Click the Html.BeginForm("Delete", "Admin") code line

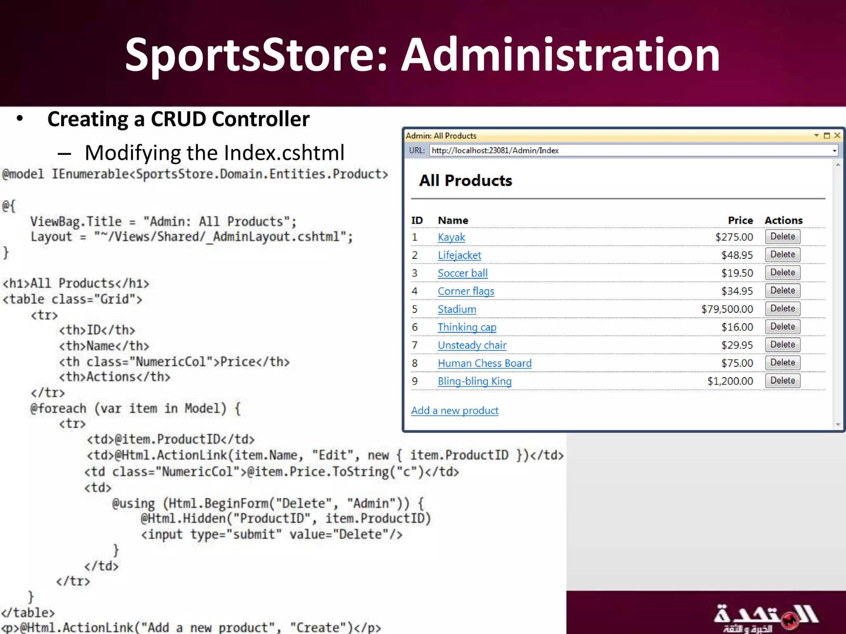268,504
